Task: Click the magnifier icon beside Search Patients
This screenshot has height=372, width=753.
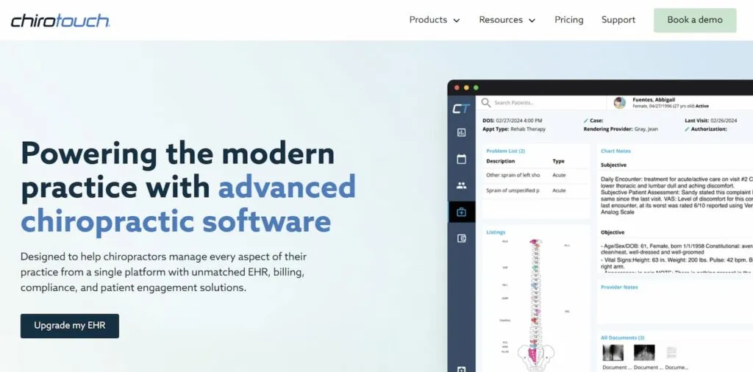Action: pos(486,103)
